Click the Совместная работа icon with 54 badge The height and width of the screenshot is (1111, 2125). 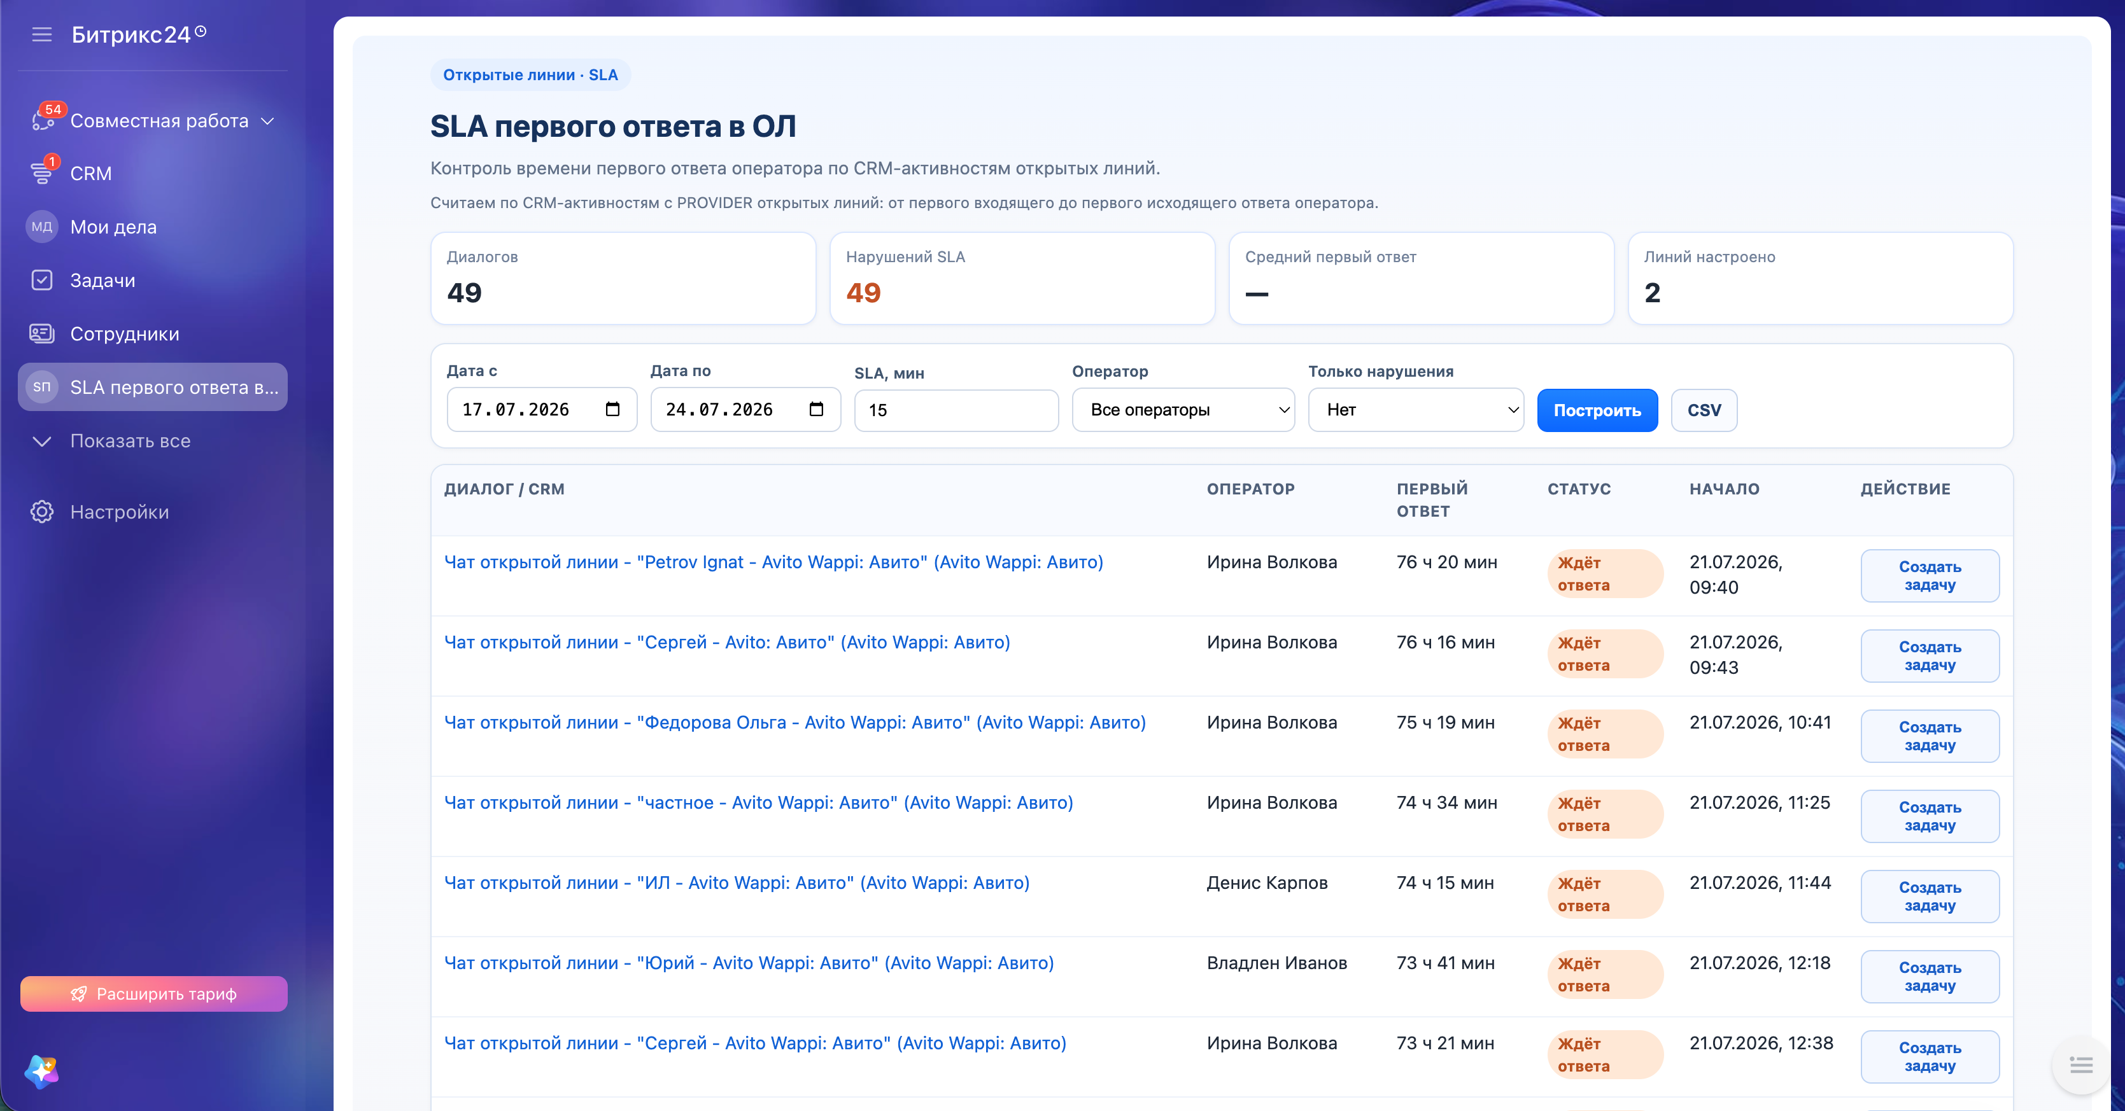pyautogui.click(x=43, y=120)
